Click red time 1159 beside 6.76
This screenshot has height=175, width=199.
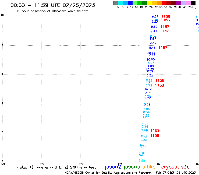[155, 136]
